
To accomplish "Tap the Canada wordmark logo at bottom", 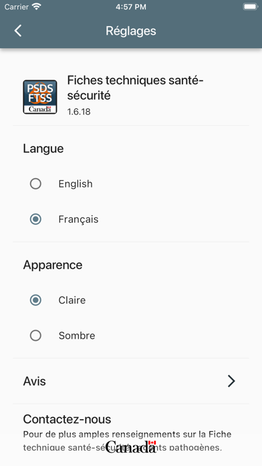I will pyautogui.click(x=131, y=447).
